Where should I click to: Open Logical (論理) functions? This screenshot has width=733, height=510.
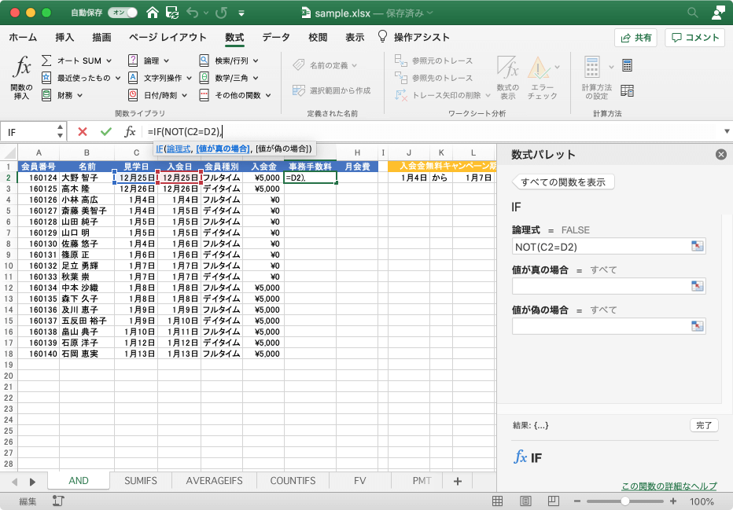(148, 61)
